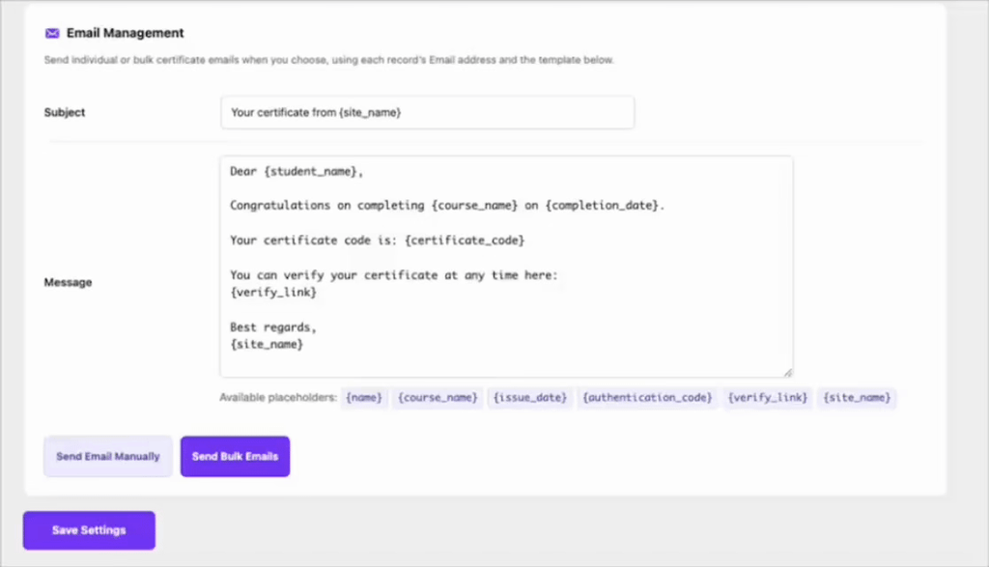
Task: Click the Message field label
Action: pos(69,282)
